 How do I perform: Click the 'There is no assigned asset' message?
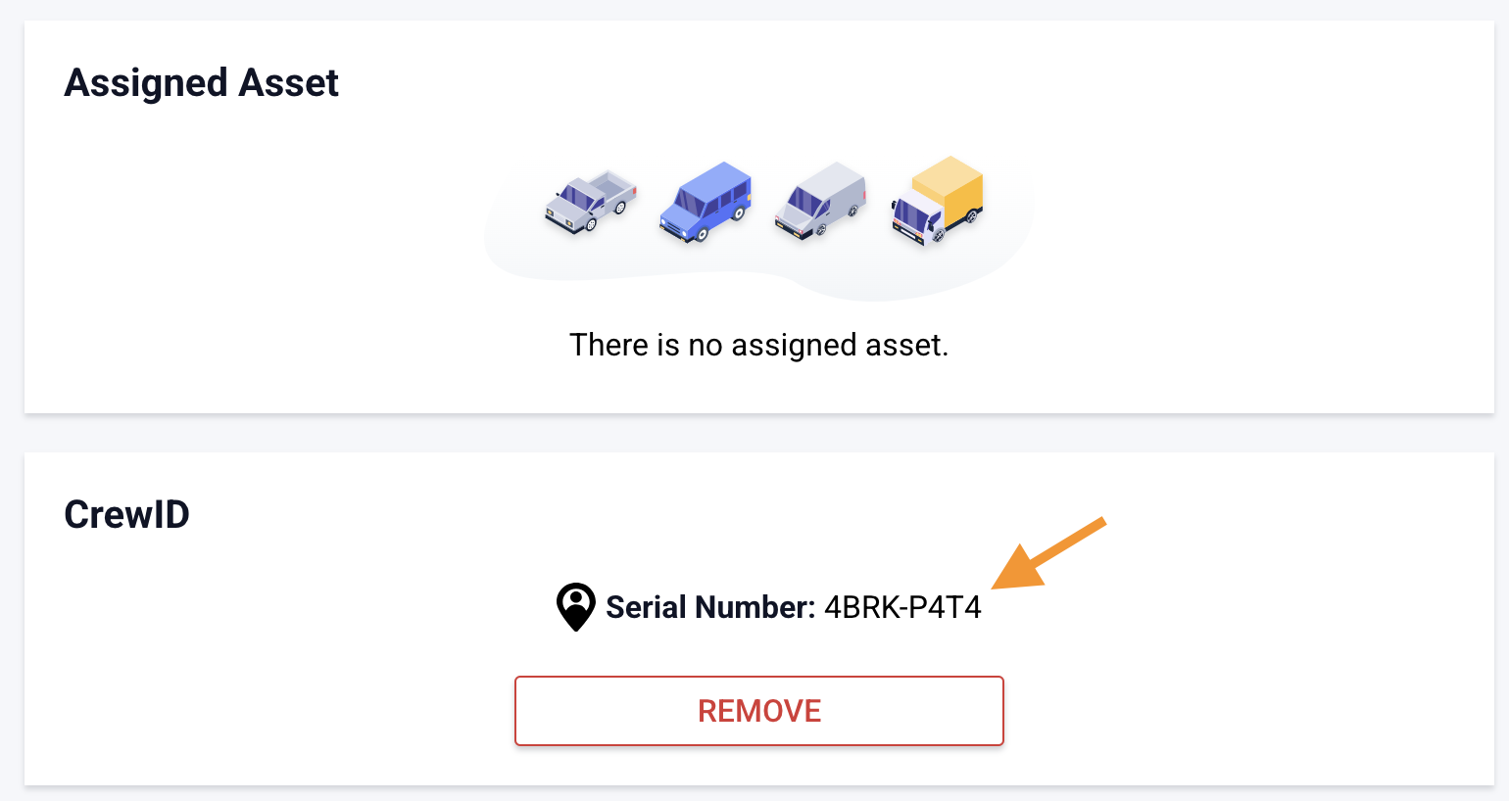click(x=759, y=345)
